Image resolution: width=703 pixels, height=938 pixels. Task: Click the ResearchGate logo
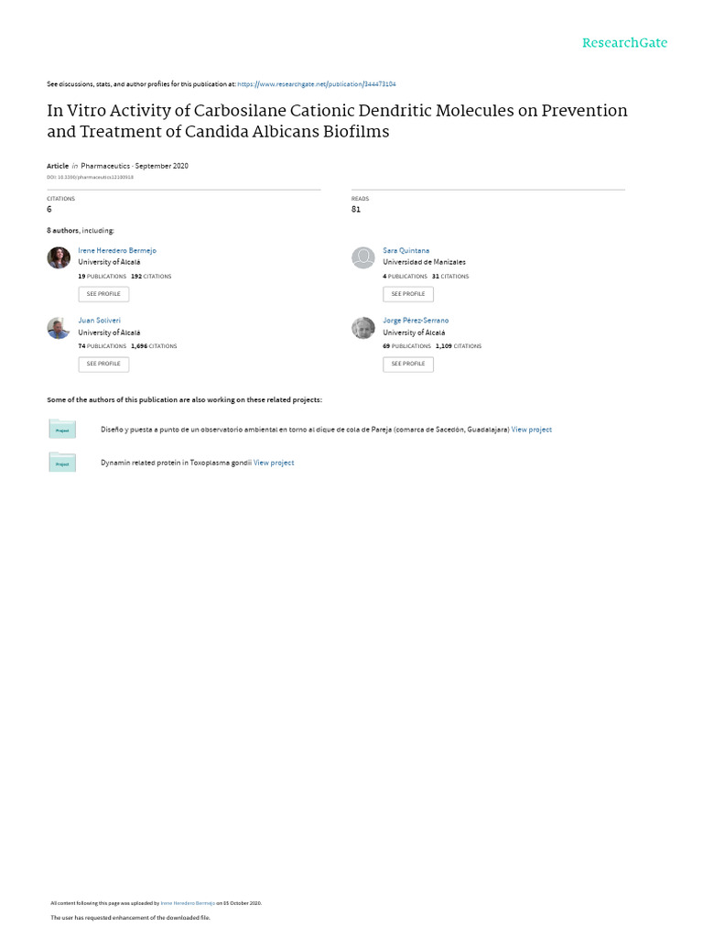[x=625, y=43]
